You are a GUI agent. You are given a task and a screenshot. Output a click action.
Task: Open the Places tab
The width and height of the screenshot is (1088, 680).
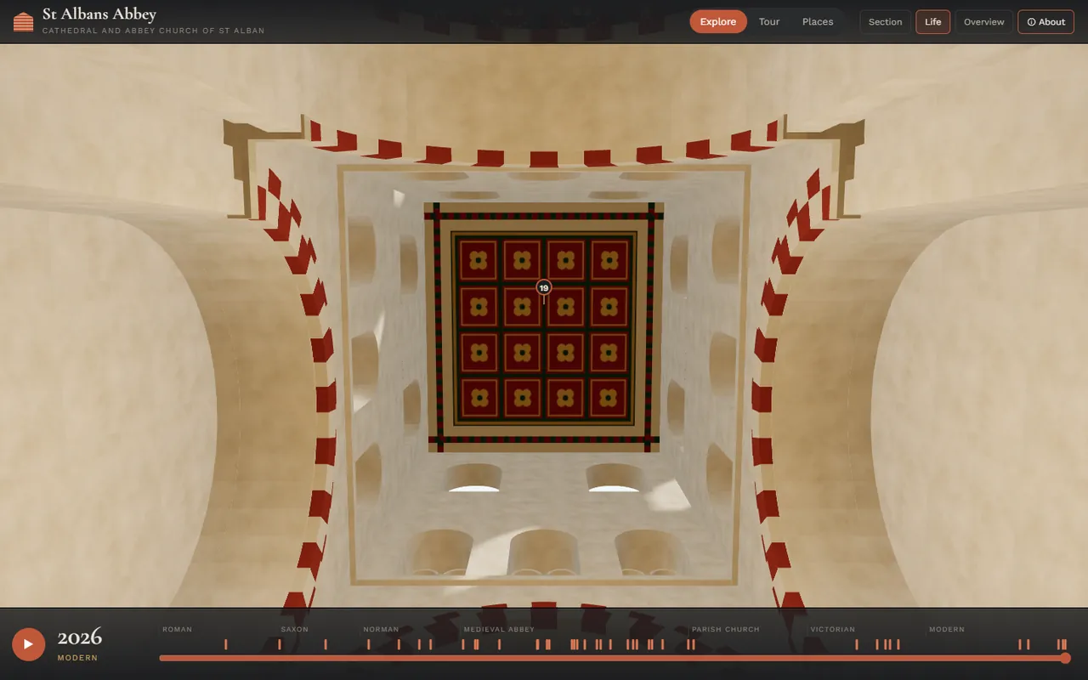point(818,22)
